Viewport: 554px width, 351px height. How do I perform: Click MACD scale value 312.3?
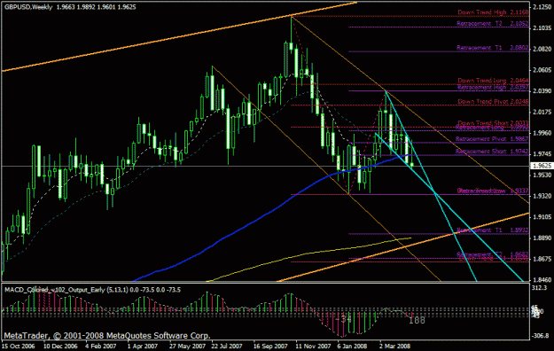pos(539,288)
